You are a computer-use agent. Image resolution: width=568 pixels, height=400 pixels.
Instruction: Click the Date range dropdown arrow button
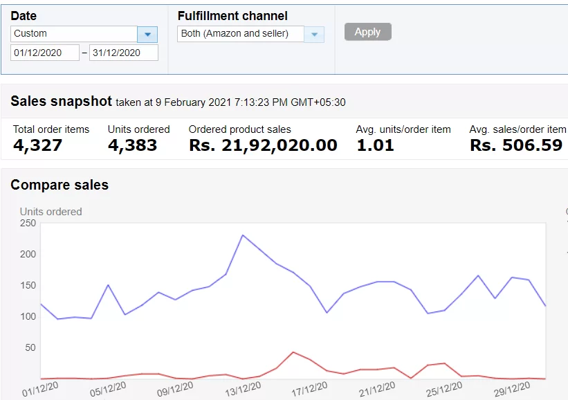tap(147, 34)
